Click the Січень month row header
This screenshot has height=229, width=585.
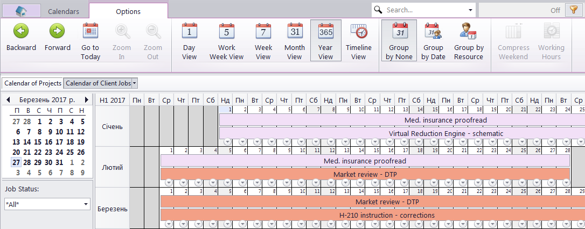coord(112,126)
